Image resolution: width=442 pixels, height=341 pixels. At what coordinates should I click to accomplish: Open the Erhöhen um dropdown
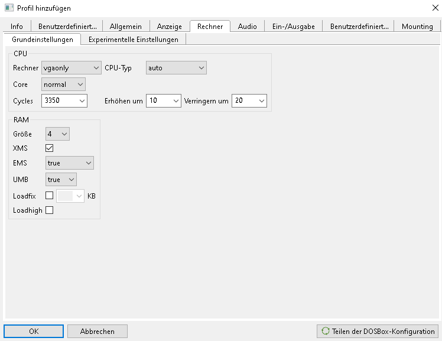pyautogui.click(x=164, y=101)
